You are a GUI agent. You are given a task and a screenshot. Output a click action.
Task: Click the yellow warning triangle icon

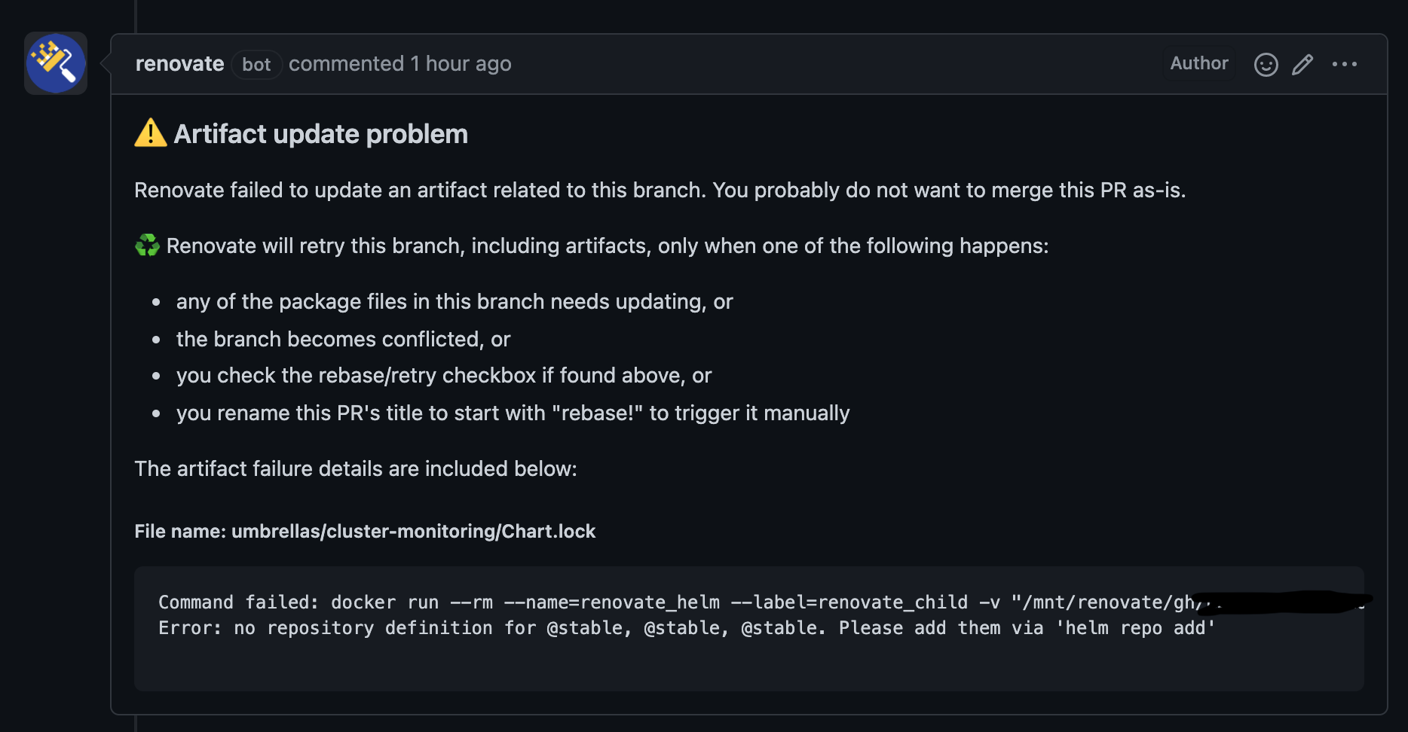coord(151,133)
